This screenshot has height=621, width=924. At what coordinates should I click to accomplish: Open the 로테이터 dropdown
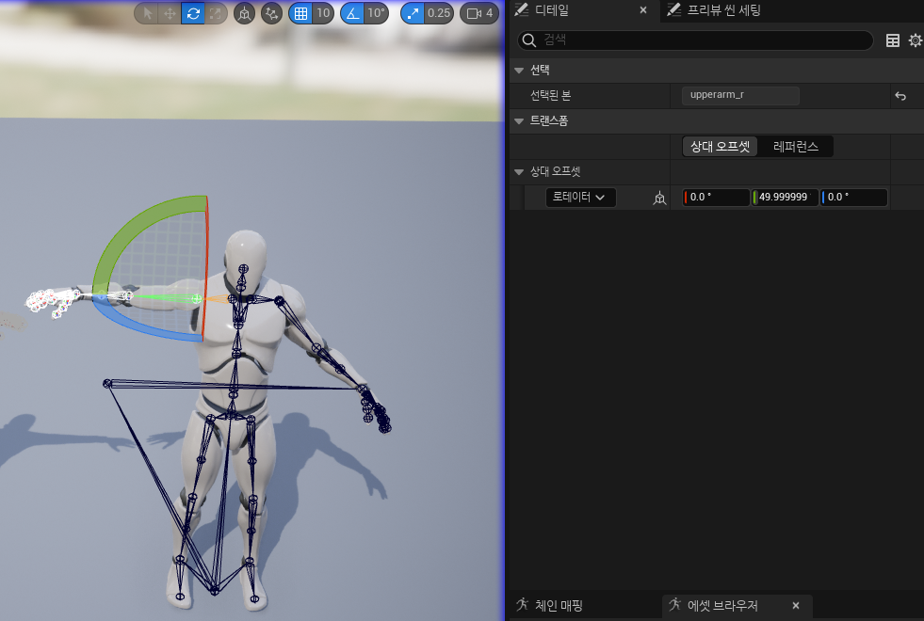[580, 198]
